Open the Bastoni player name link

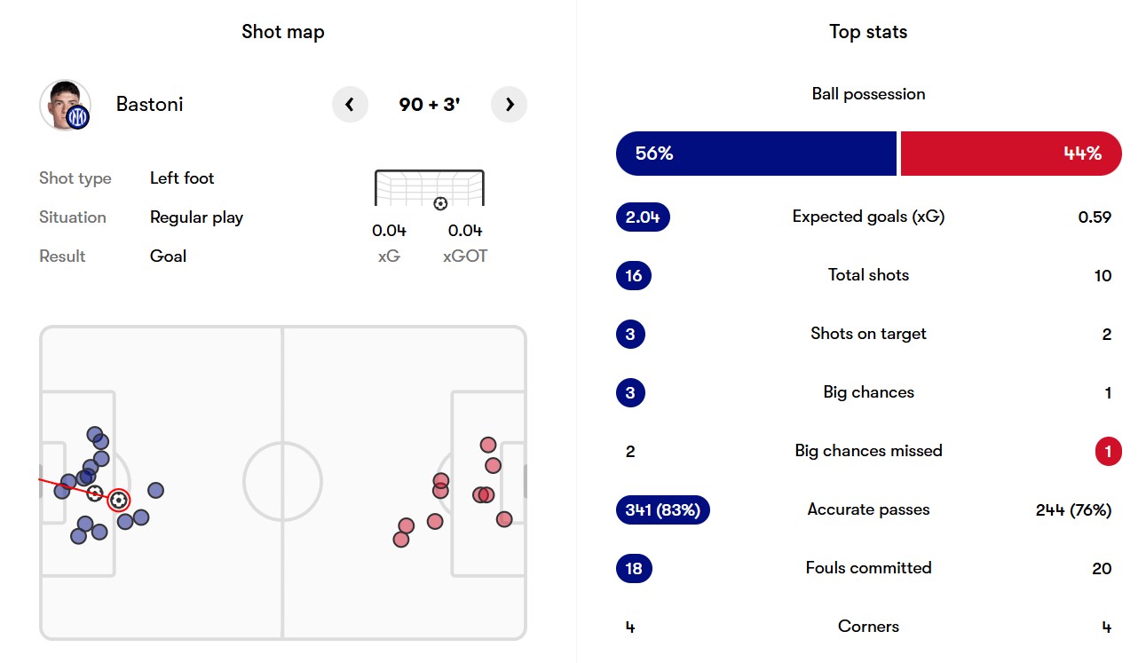[149, 105]
